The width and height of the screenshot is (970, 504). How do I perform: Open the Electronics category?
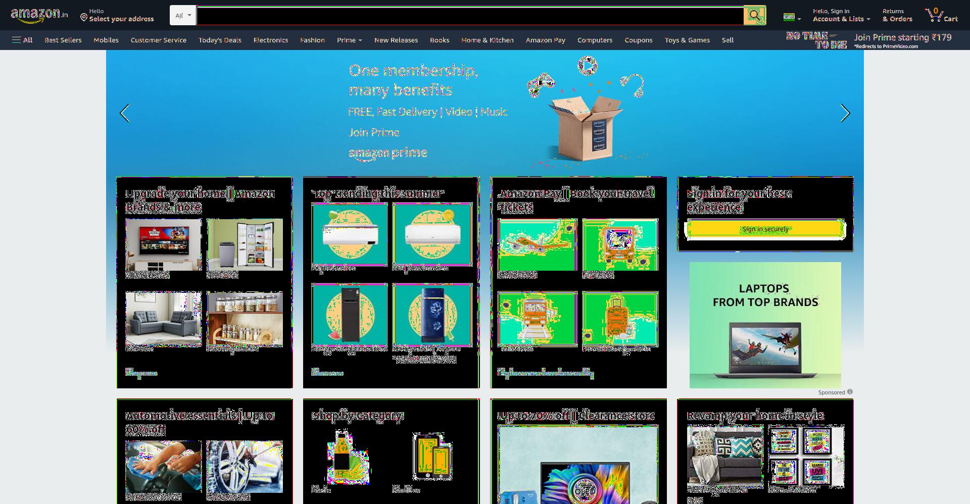point(271,40)
